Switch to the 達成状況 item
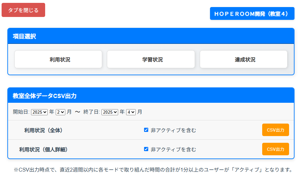 coord(243,60)
